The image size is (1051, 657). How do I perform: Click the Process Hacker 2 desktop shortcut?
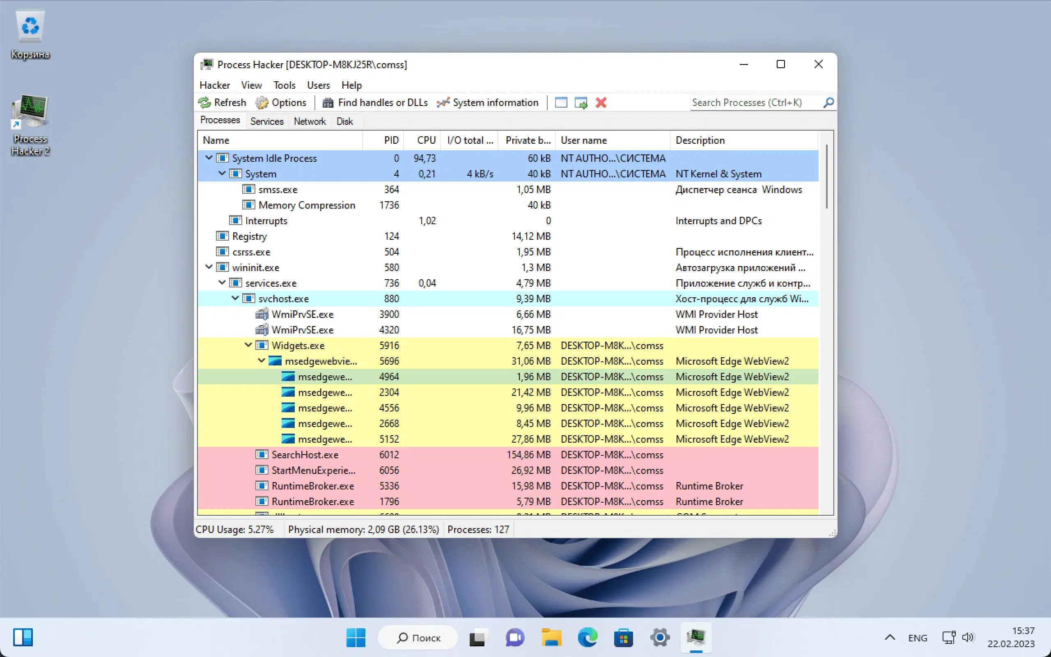(x=30, y=126)
